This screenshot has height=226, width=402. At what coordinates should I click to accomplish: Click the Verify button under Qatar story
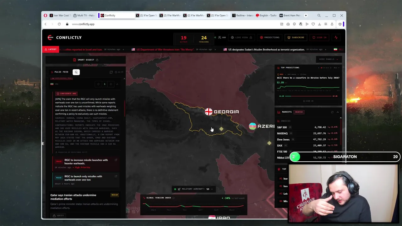[x=58, y=216]
